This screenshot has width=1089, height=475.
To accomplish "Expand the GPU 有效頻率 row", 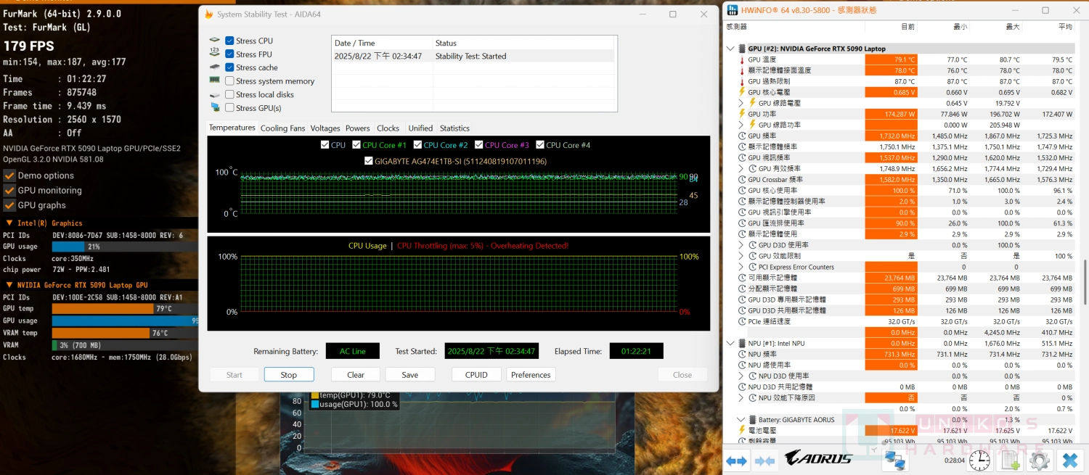I will tap(742, 168).
